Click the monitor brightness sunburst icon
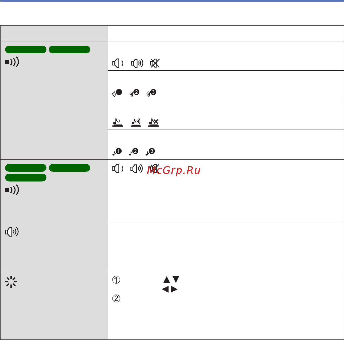The height and width of the screenshot is (340, 344). click(11, 282)
